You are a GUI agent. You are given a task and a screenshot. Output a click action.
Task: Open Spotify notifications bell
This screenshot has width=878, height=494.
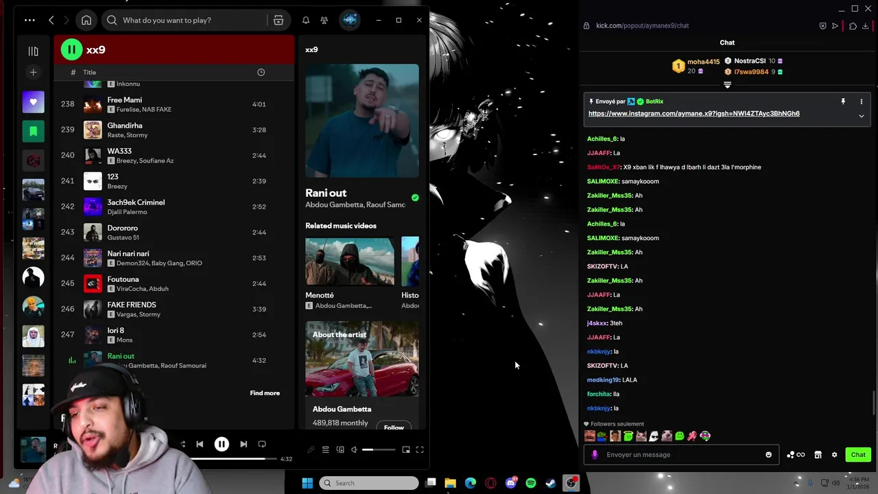[x=306, y=20]
